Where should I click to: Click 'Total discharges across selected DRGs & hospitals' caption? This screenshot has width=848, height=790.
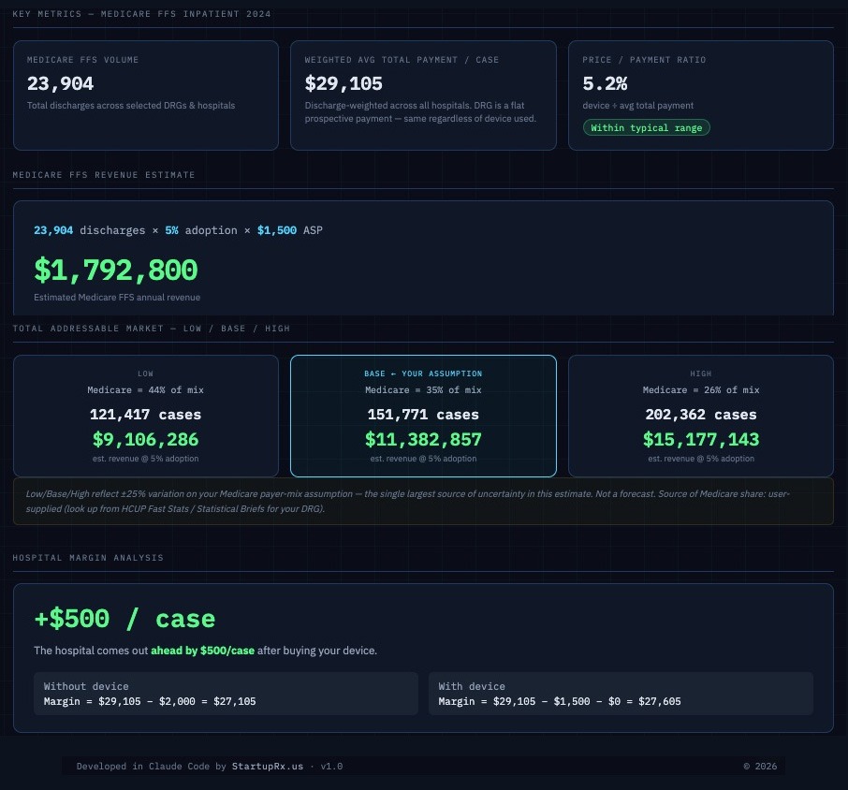pyautogui.click(x=131, y=106)
